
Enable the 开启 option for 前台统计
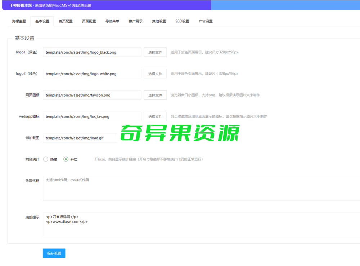pyautogui.click(x=66, y=159)
